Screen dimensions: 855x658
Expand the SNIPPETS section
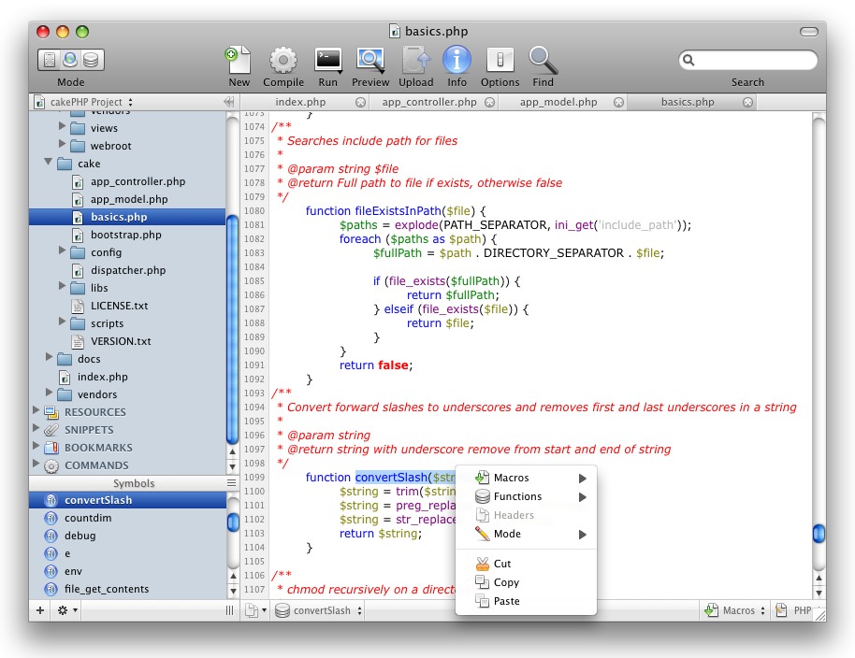coord(36,428)
